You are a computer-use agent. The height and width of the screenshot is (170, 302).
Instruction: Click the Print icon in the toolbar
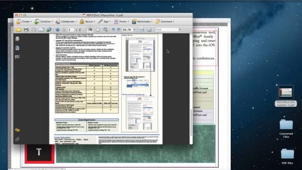tap(26, 29)
